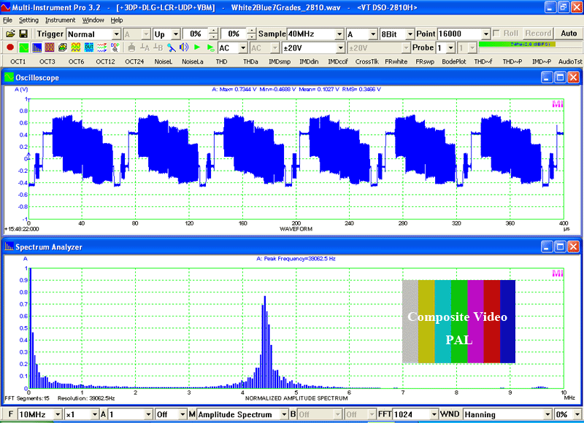Screen dimensions: 584x423
Task: Decrease second trigger delay 0% spinner
Action: pyautogui.click(x=252, y=37)
